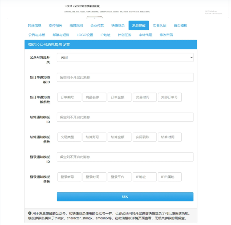Click the 结算通知模板ID input field

tap(126, 117)
